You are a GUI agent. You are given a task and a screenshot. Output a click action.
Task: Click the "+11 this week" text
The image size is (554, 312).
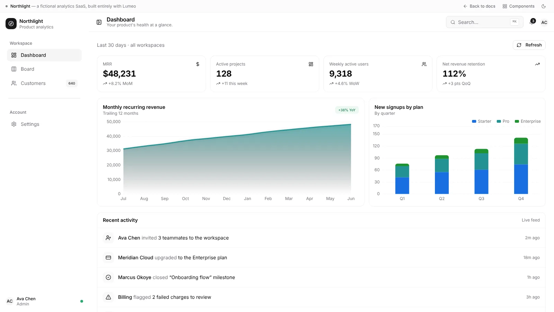(234, 84)
